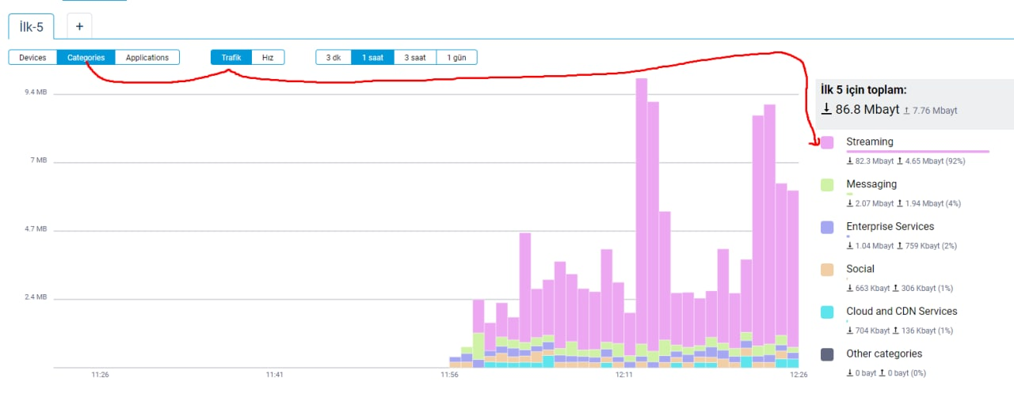Select Trafik display mode
The height and width of the screenshot is (397, 1014).
(x=231, y=58)
